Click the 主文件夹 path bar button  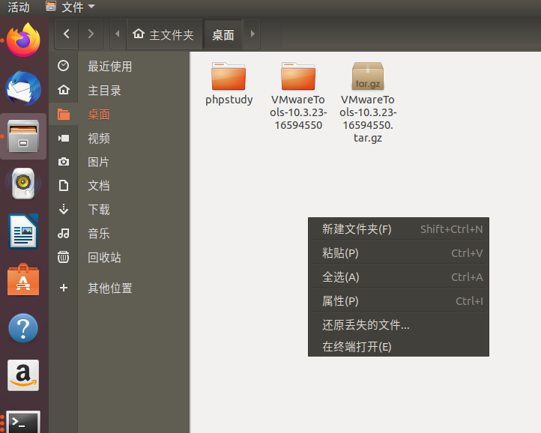pyautogui.click(x=163, y=34)
